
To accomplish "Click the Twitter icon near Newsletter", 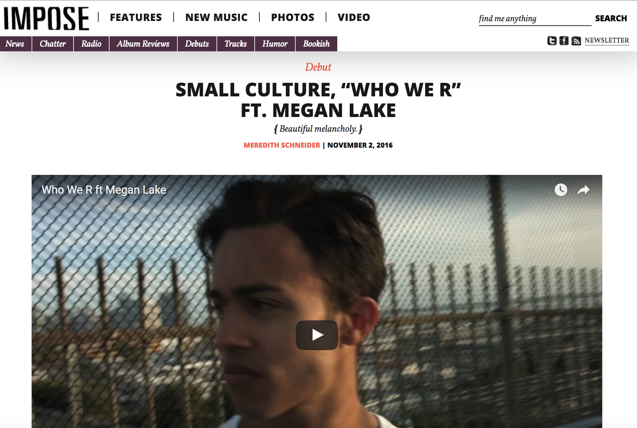I will (x=552, y=41).
